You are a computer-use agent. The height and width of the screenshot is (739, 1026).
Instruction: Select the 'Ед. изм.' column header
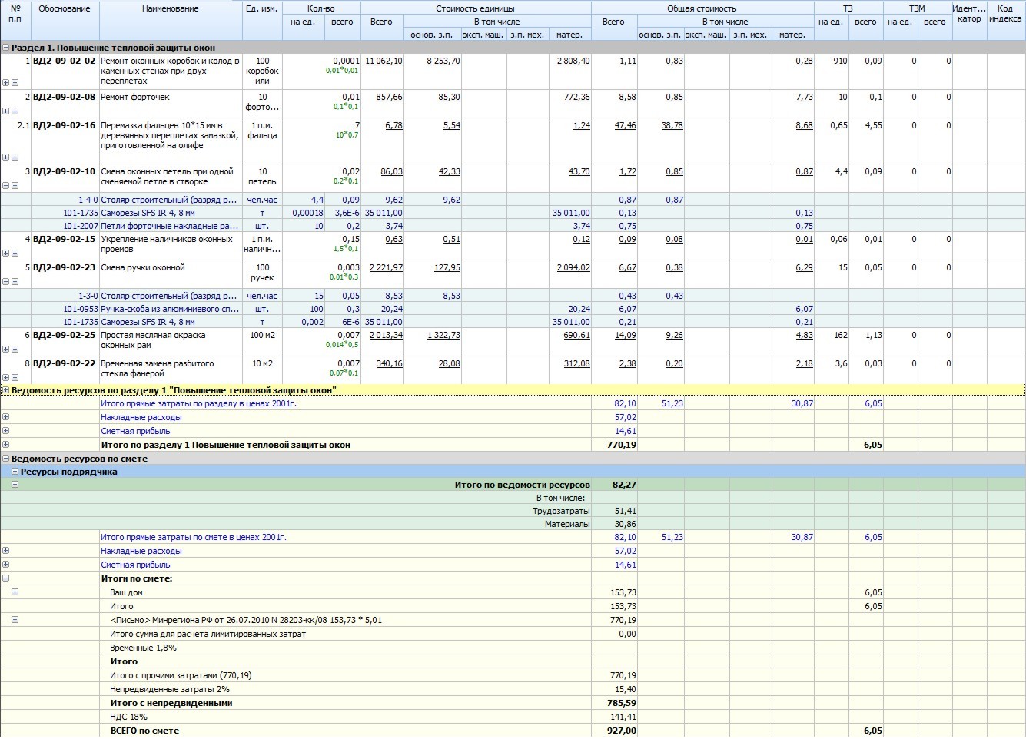(262, 9)
